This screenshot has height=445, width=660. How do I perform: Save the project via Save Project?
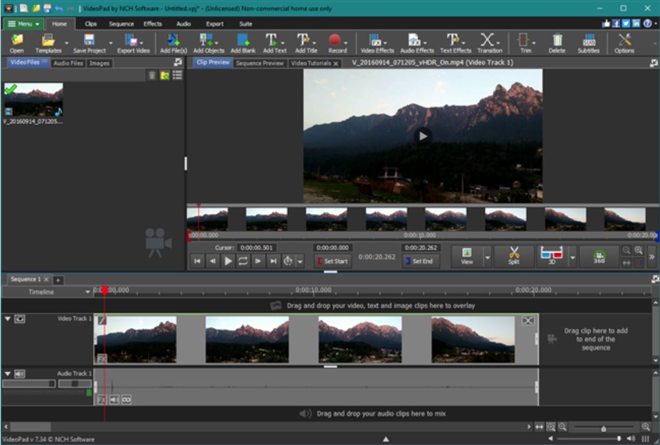pos(89,44)
